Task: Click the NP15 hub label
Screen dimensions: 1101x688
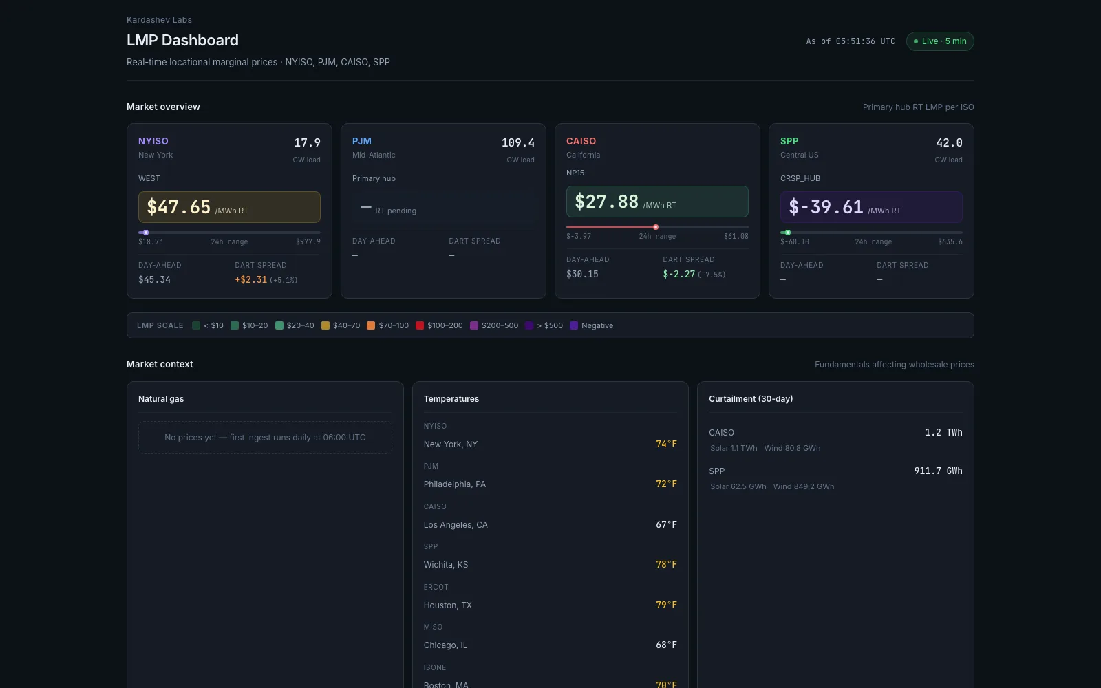Action: point(575,173)
